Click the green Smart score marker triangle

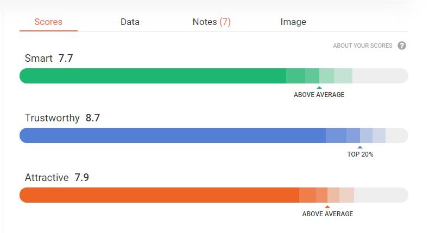pyautogui.click(x=319, y=88)
